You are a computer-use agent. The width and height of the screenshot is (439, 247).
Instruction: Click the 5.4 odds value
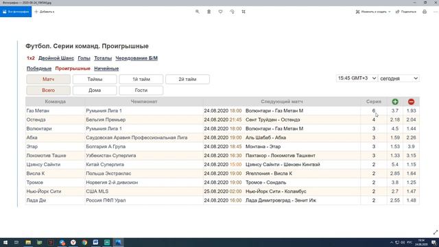click(395, 165)
